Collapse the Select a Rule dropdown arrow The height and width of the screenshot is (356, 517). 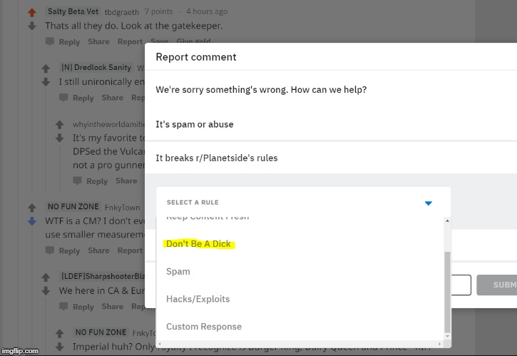coord(428,203)
